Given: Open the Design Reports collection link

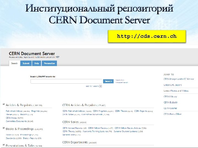Looking at the screenshot, I should click(30, 138).
